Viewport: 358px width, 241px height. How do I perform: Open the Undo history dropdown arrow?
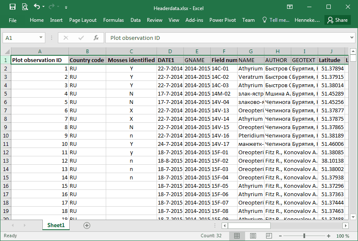44,7
